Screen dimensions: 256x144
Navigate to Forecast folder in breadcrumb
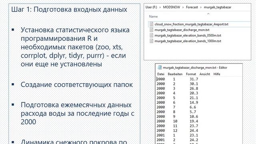[x=192, y=7]
